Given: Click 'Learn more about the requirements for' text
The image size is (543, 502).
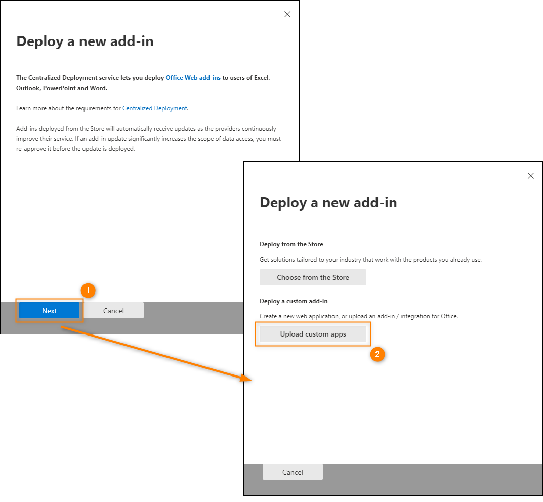Looking at the screenshot, I should (x=68, y=108).
